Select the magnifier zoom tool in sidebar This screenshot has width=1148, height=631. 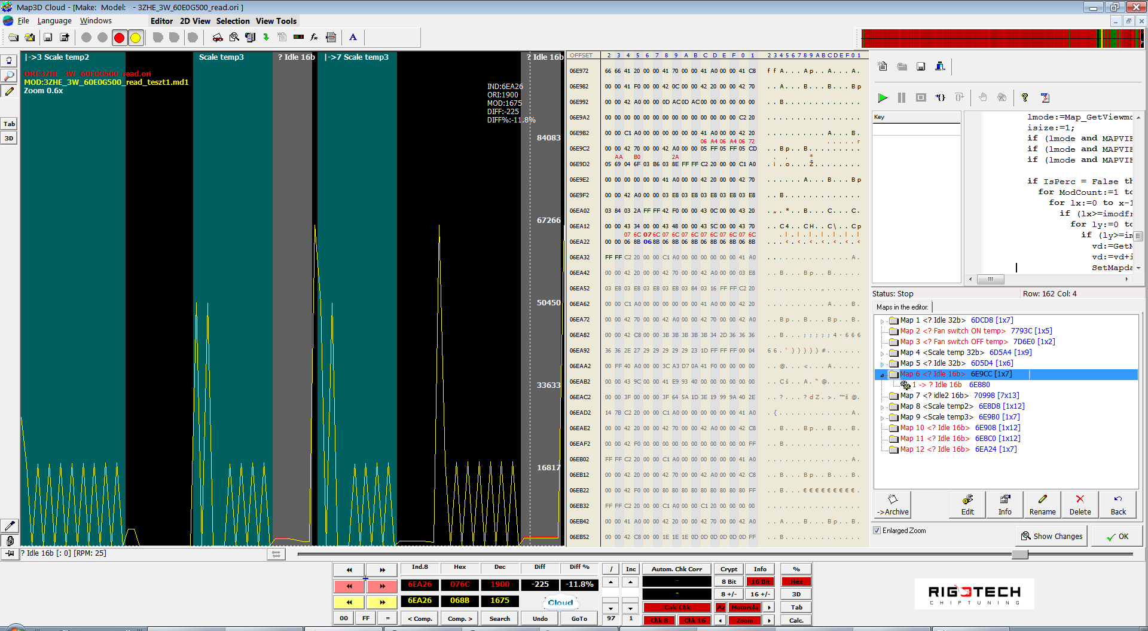[9, 76]
